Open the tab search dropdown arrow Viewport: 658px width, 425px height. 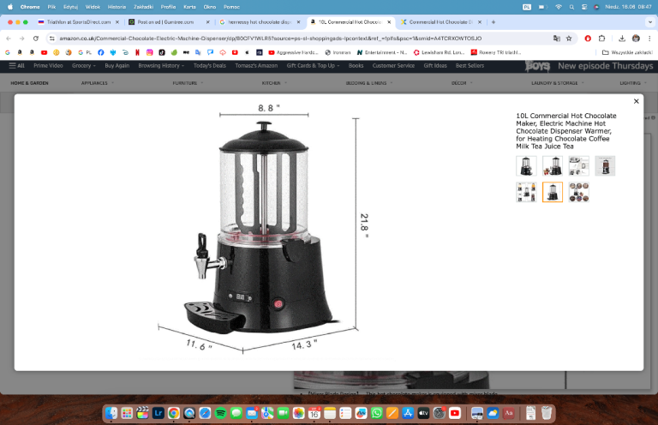[650, 21]
